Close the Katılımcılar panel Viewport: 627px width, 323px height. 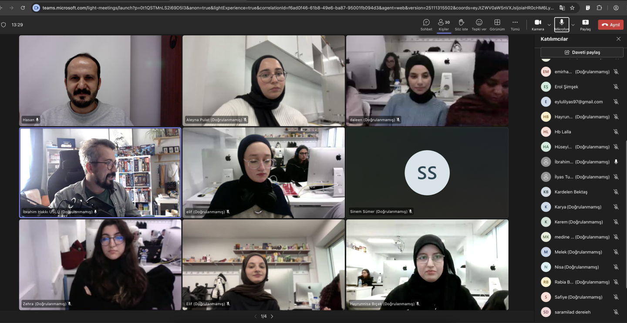(618, 39)
